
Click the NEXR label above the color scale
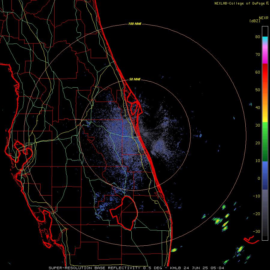[264, 18]
